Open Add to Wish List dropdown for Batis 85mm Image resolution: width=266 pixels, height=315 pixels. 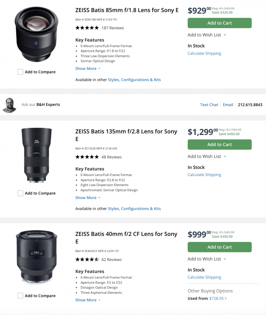[207, 35]
